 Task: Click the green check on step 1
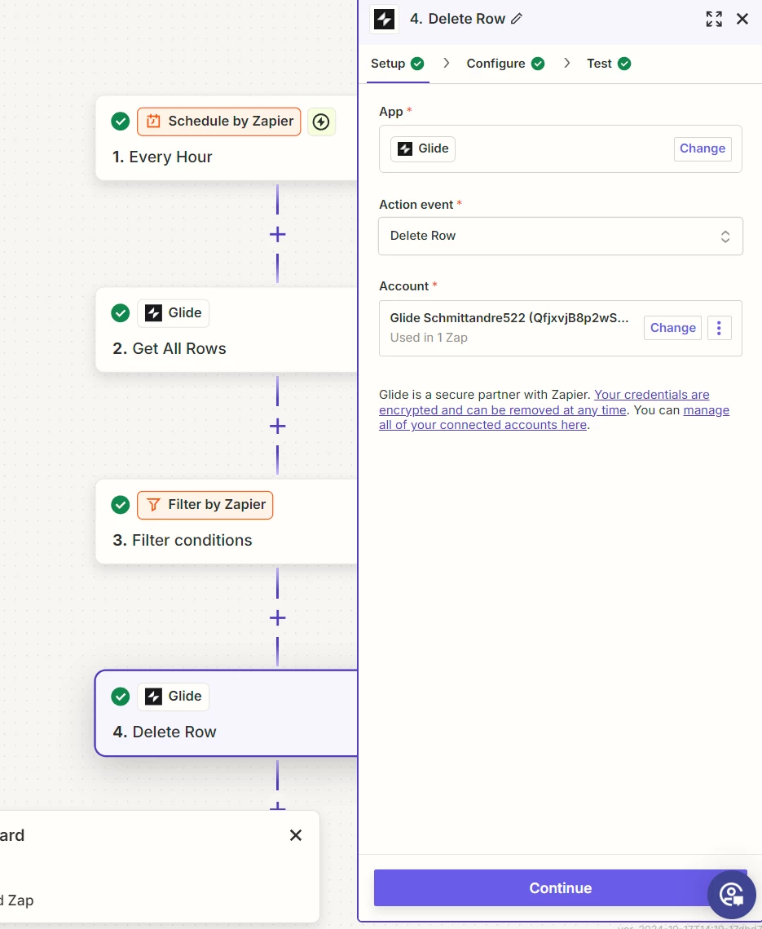120,122
